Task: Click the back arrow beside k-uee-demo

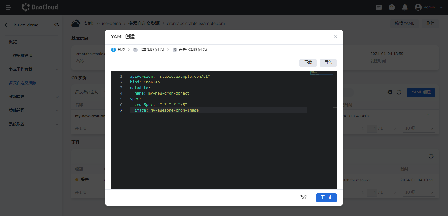Action: [x=7, y=25]
